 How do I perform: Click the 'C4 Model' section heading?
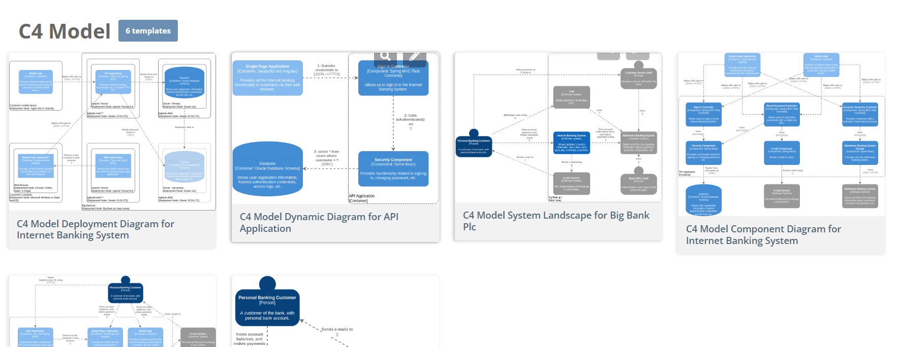tap(65, 31)
